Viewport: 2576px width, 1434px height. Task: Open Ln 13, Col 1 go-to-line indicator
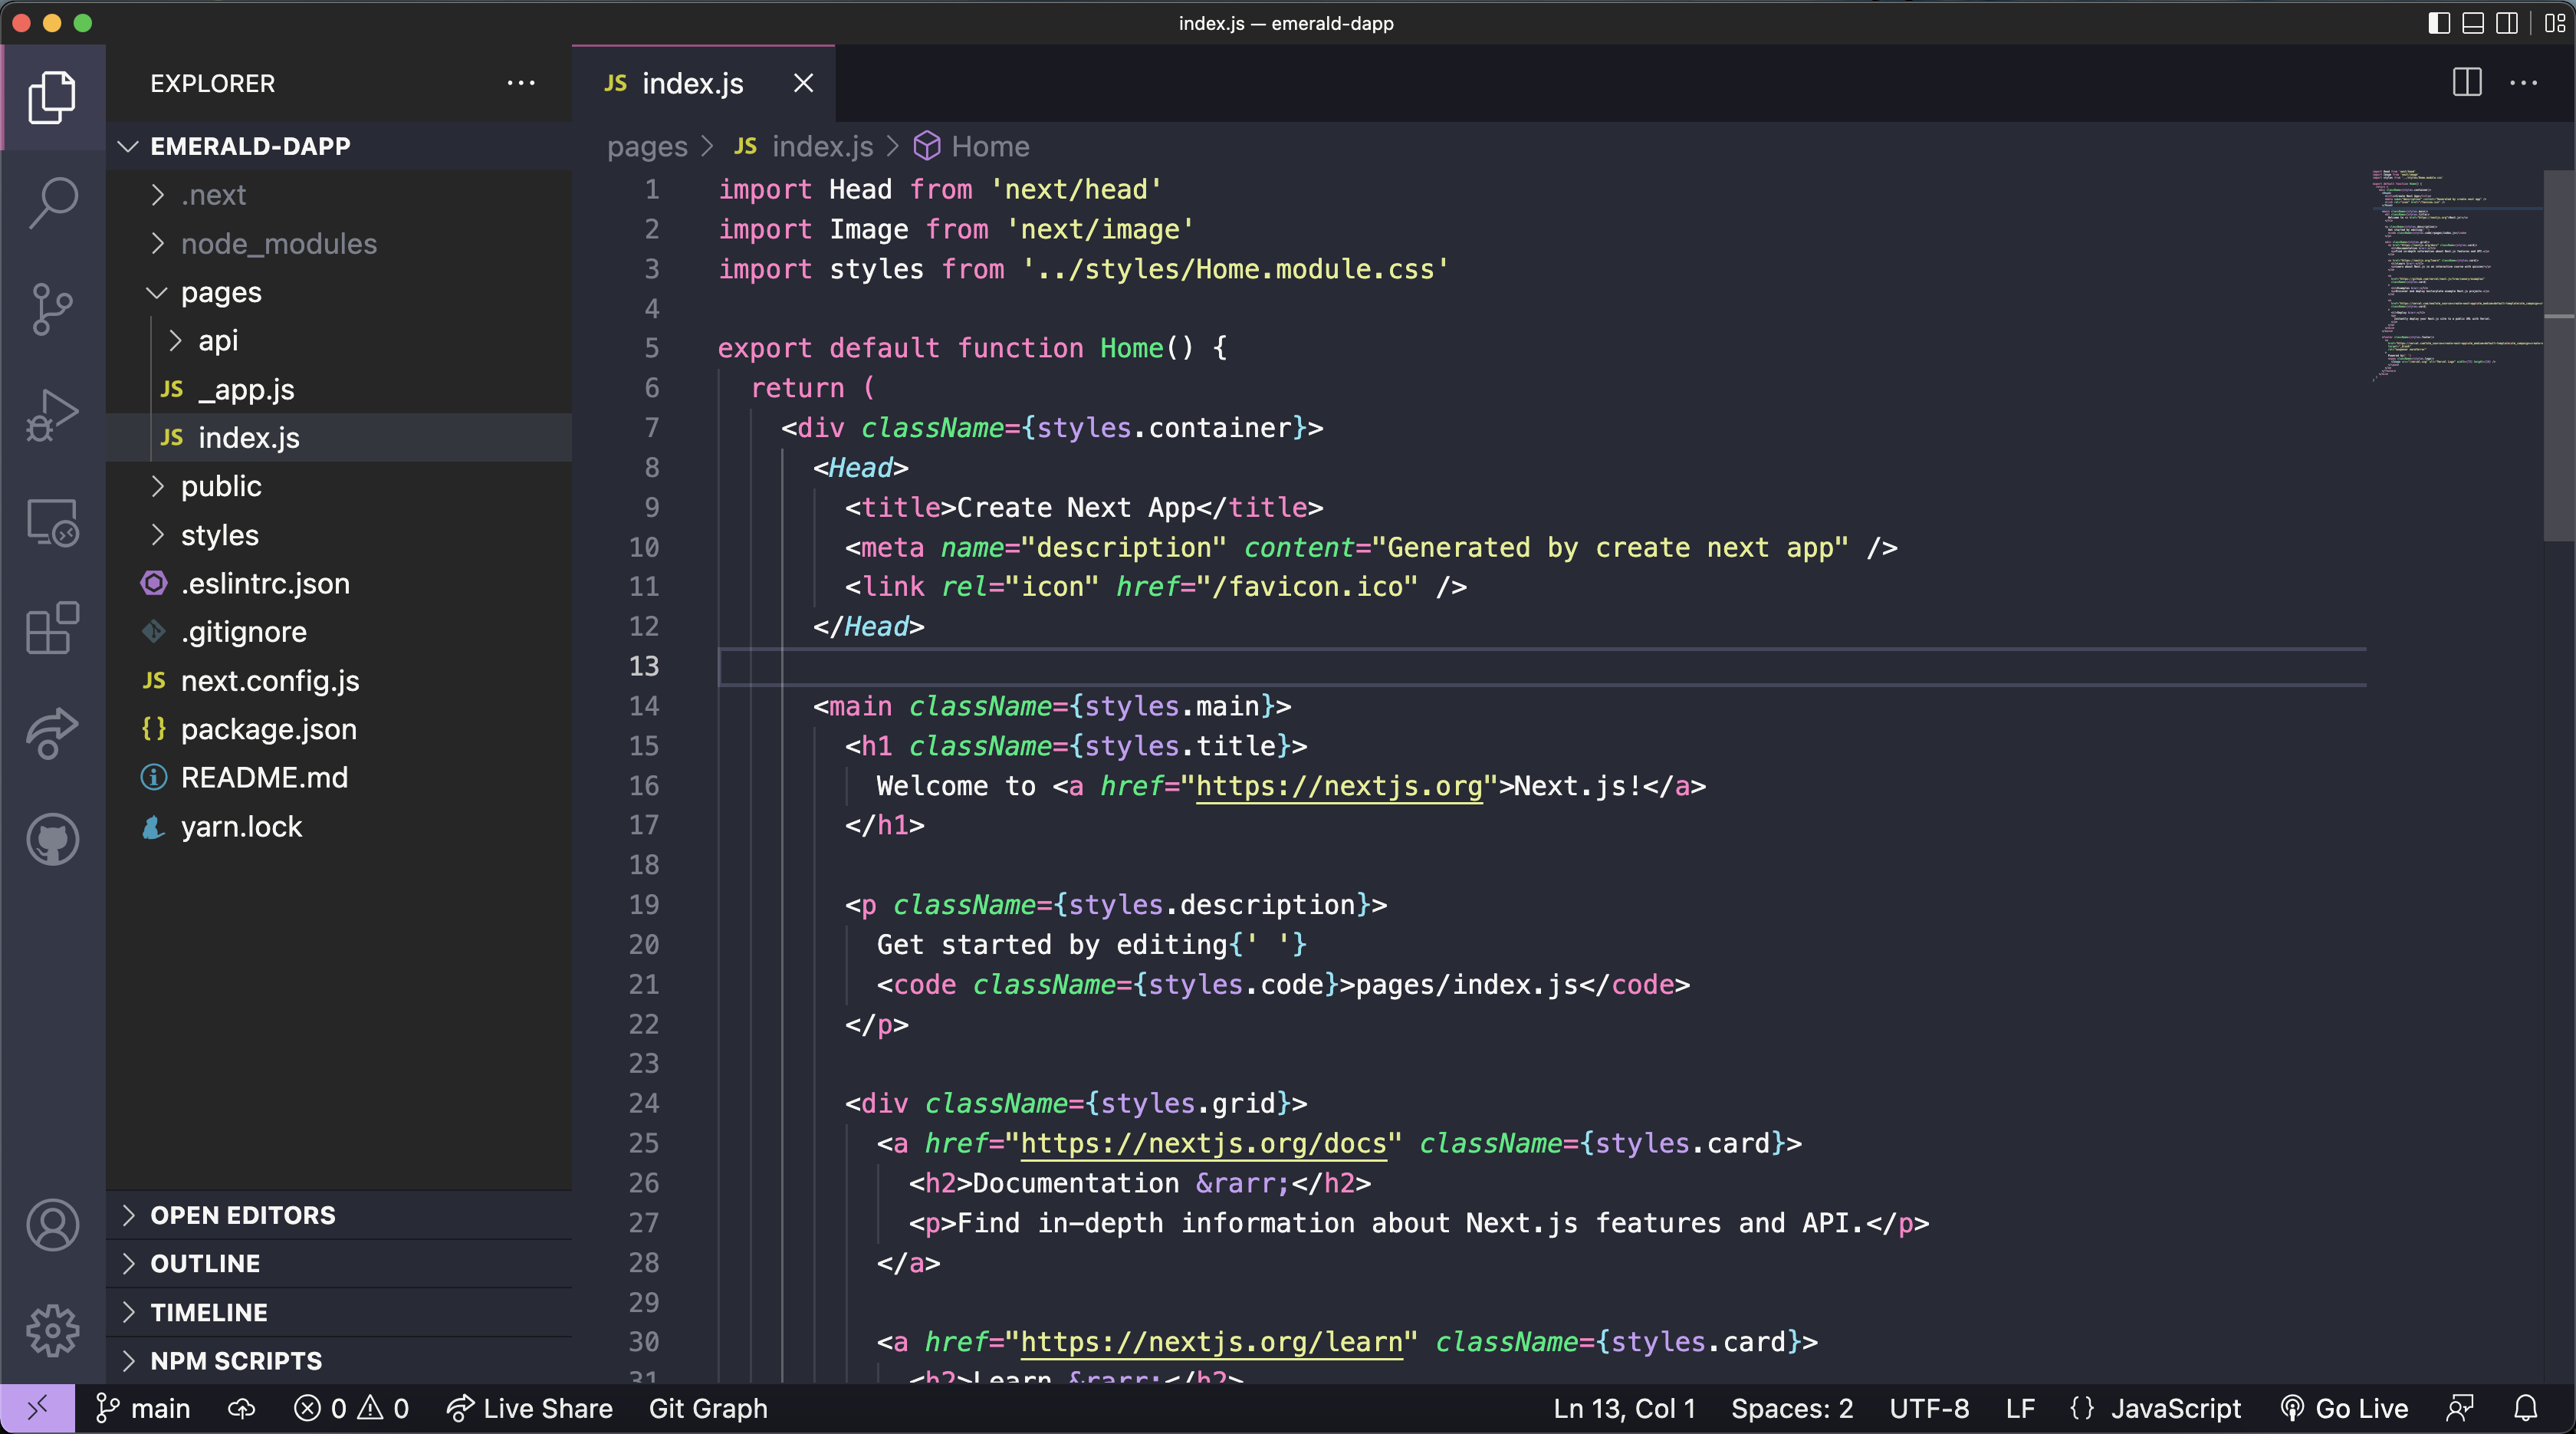click(1624, 1408)
